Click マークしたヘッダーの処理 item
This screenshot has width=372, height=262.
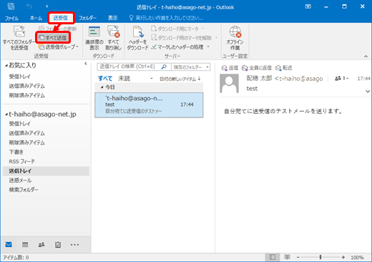177,47
